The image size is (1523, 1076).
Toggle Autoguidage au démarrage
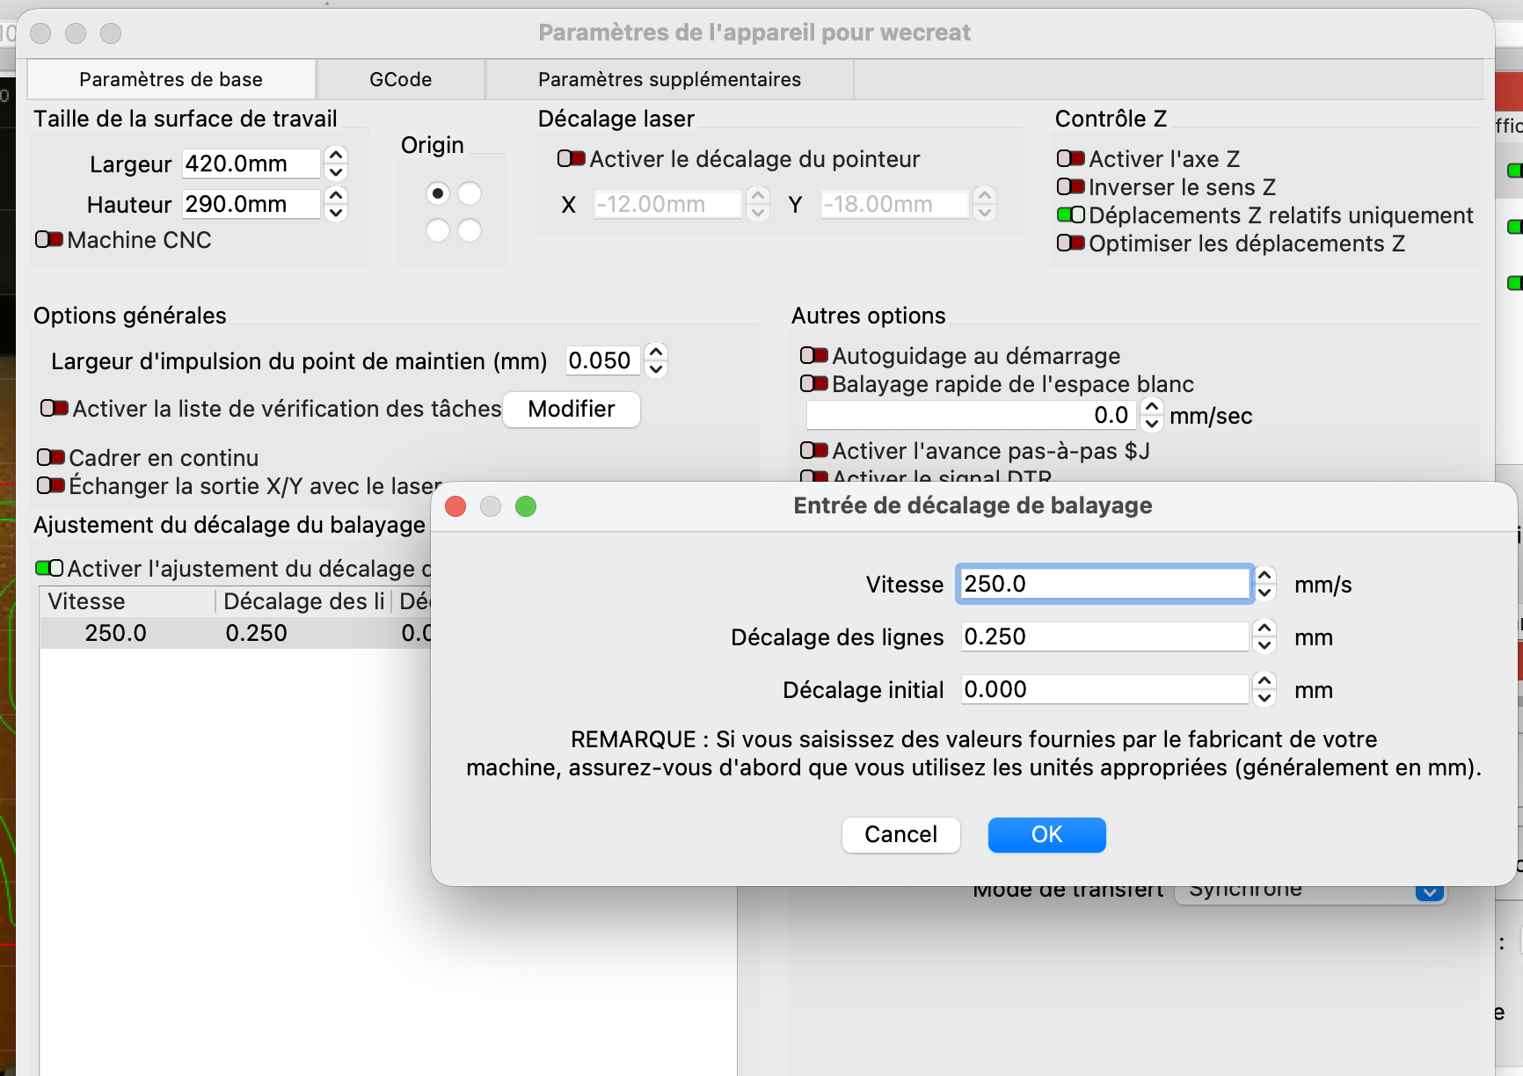pyautogui.click(x=813, y=356)
